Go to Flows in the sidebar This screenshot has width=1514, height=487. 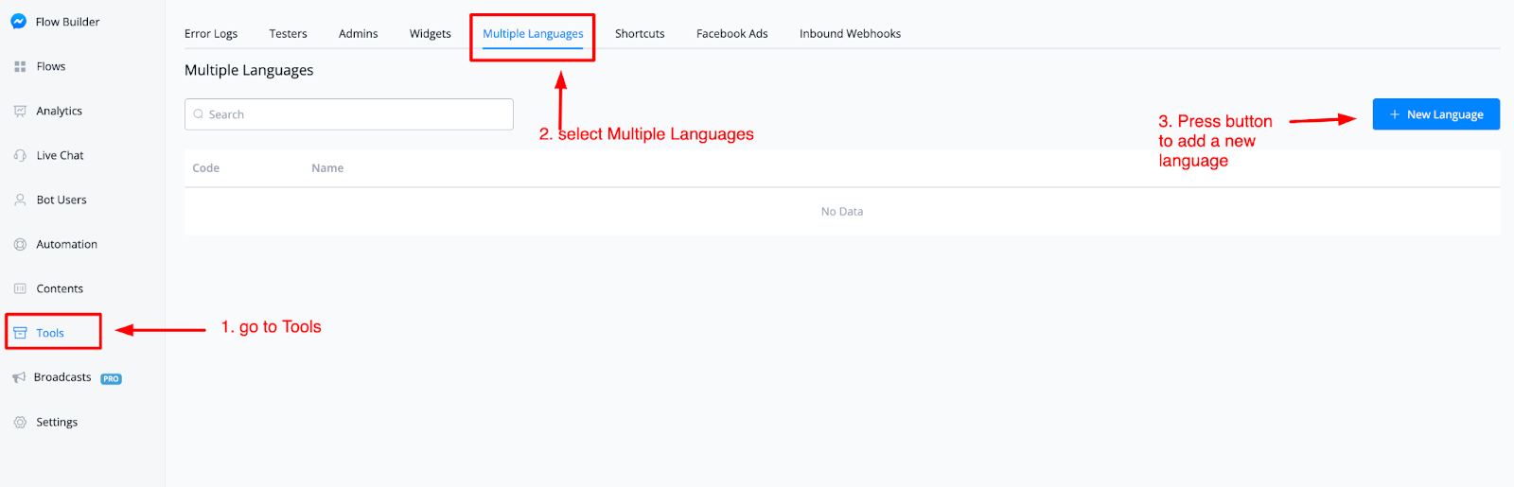tap(51, 66)
